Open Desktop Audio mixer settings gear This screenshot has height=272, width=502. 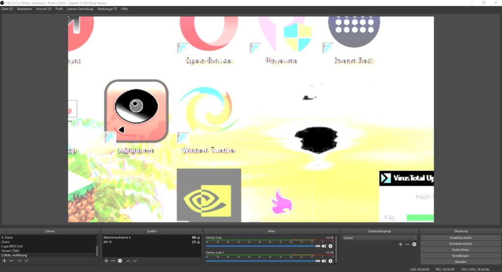[x=330, y=246]
